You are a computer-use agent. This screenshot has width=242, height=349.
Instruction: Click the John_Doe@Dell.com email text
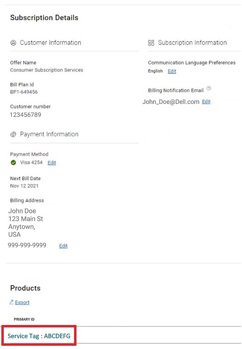click(x=171, y=102)
